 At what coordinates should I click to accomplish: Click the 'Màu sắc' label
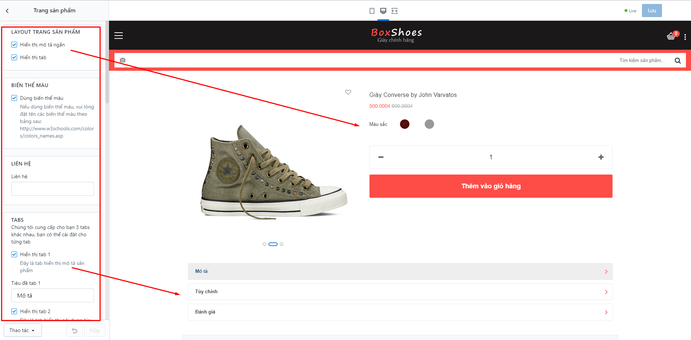pos(378,124)
